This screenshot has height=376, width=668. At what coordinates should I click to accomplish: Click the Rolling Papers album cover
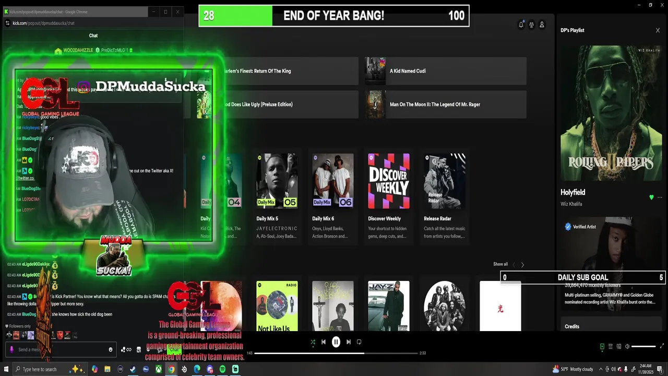pos(611,113)
